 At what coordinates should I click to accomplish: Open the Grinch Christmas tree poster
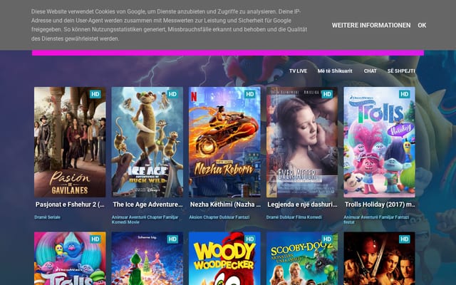(x=147, y=259)
